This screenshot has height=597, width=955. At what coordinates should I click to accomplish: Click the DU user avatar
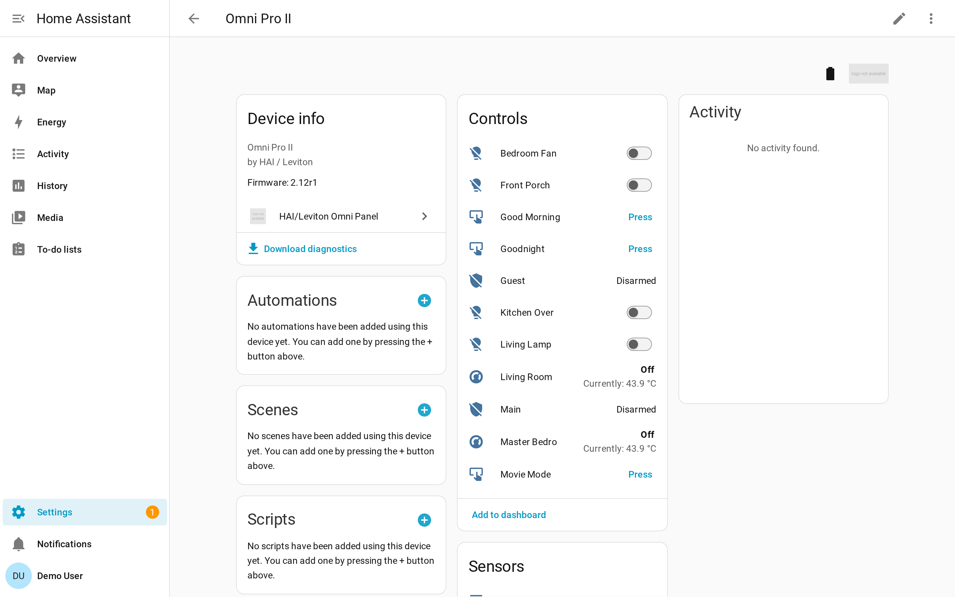pos(19,576)
